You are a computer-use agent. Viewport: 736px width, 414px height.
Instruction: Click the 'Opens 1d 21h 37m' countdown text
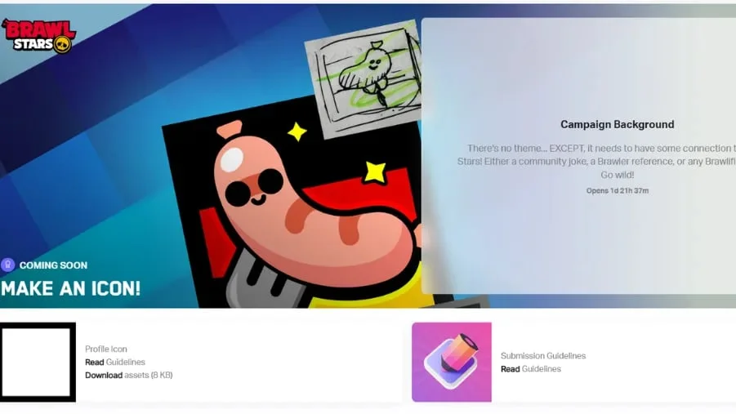618,190
